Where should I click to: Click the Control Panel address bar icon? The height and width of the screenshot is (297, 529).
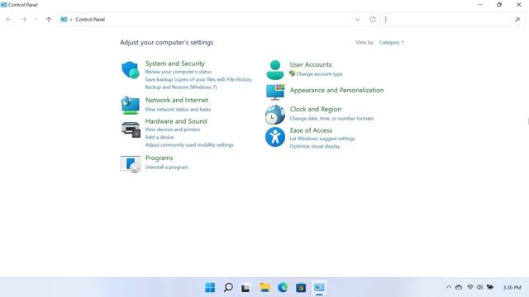tap(64, 20)
